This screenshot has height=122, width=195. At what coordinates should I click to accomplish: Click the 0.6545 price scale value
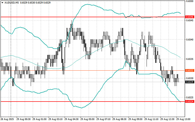click(190, 20)
